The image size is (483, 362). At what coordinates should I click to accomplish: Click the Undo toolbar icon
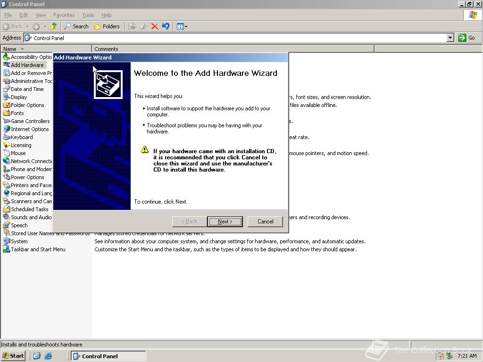click(x=166, y=26)
